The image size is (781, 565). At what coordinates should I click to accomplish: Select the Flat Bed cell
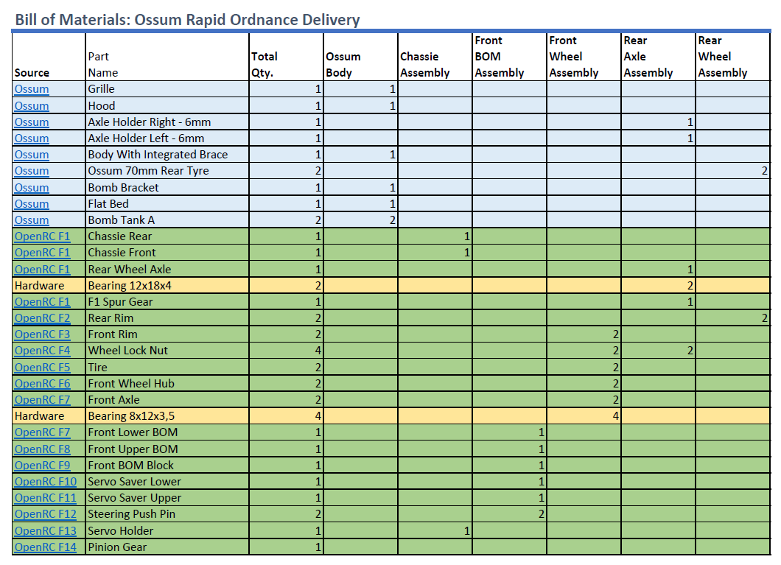click(167, 203)
